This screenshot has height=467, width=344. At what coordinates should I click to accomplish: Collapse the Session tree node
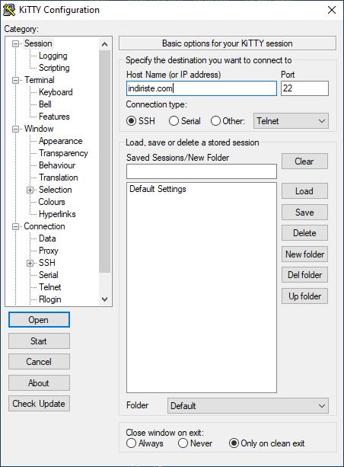click(15, 43)
